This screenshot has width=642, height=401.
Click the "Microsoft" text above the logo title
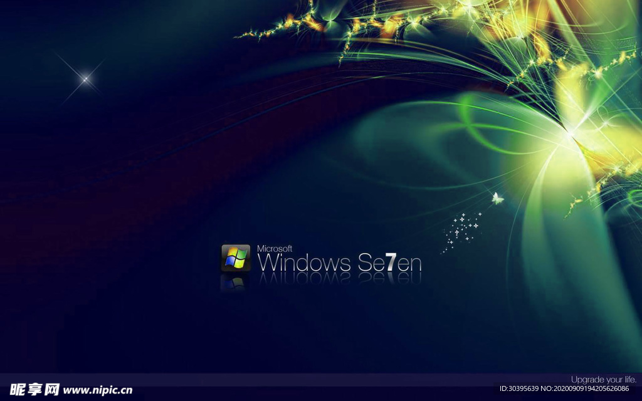click(275, 248)
